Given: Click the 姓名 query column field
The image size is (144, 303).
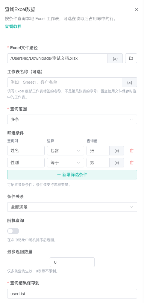Looking at the screenshot, I should (26, 151).
